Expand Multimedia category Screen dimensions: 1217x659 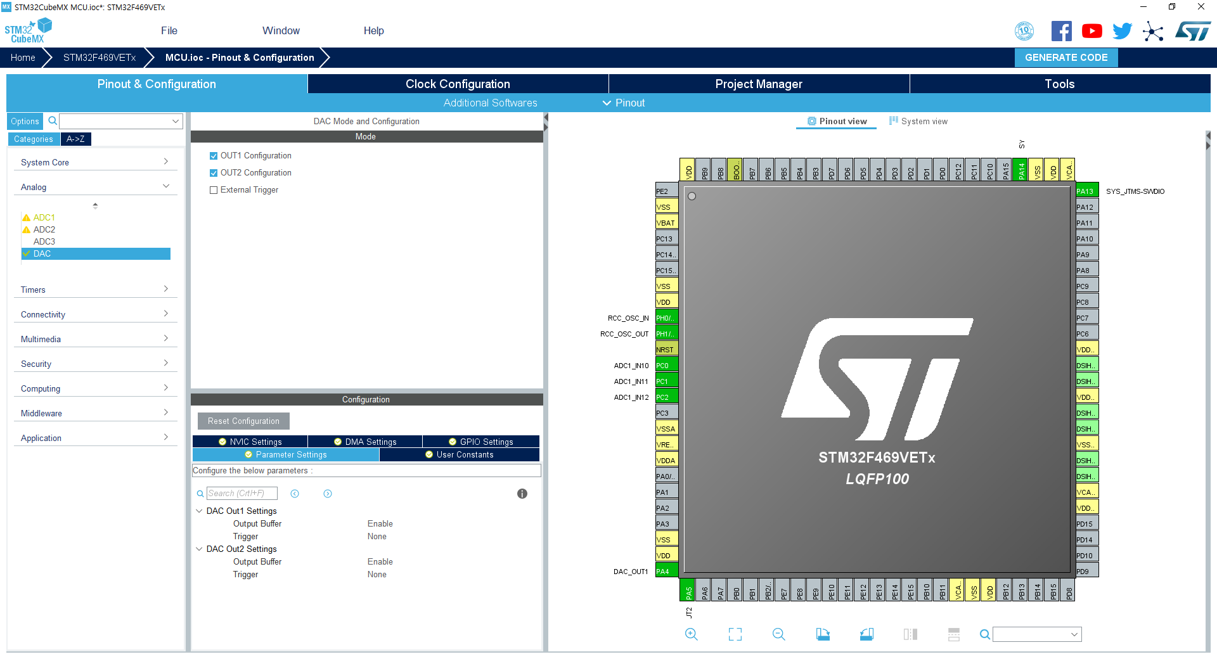[x=95, y=339]
